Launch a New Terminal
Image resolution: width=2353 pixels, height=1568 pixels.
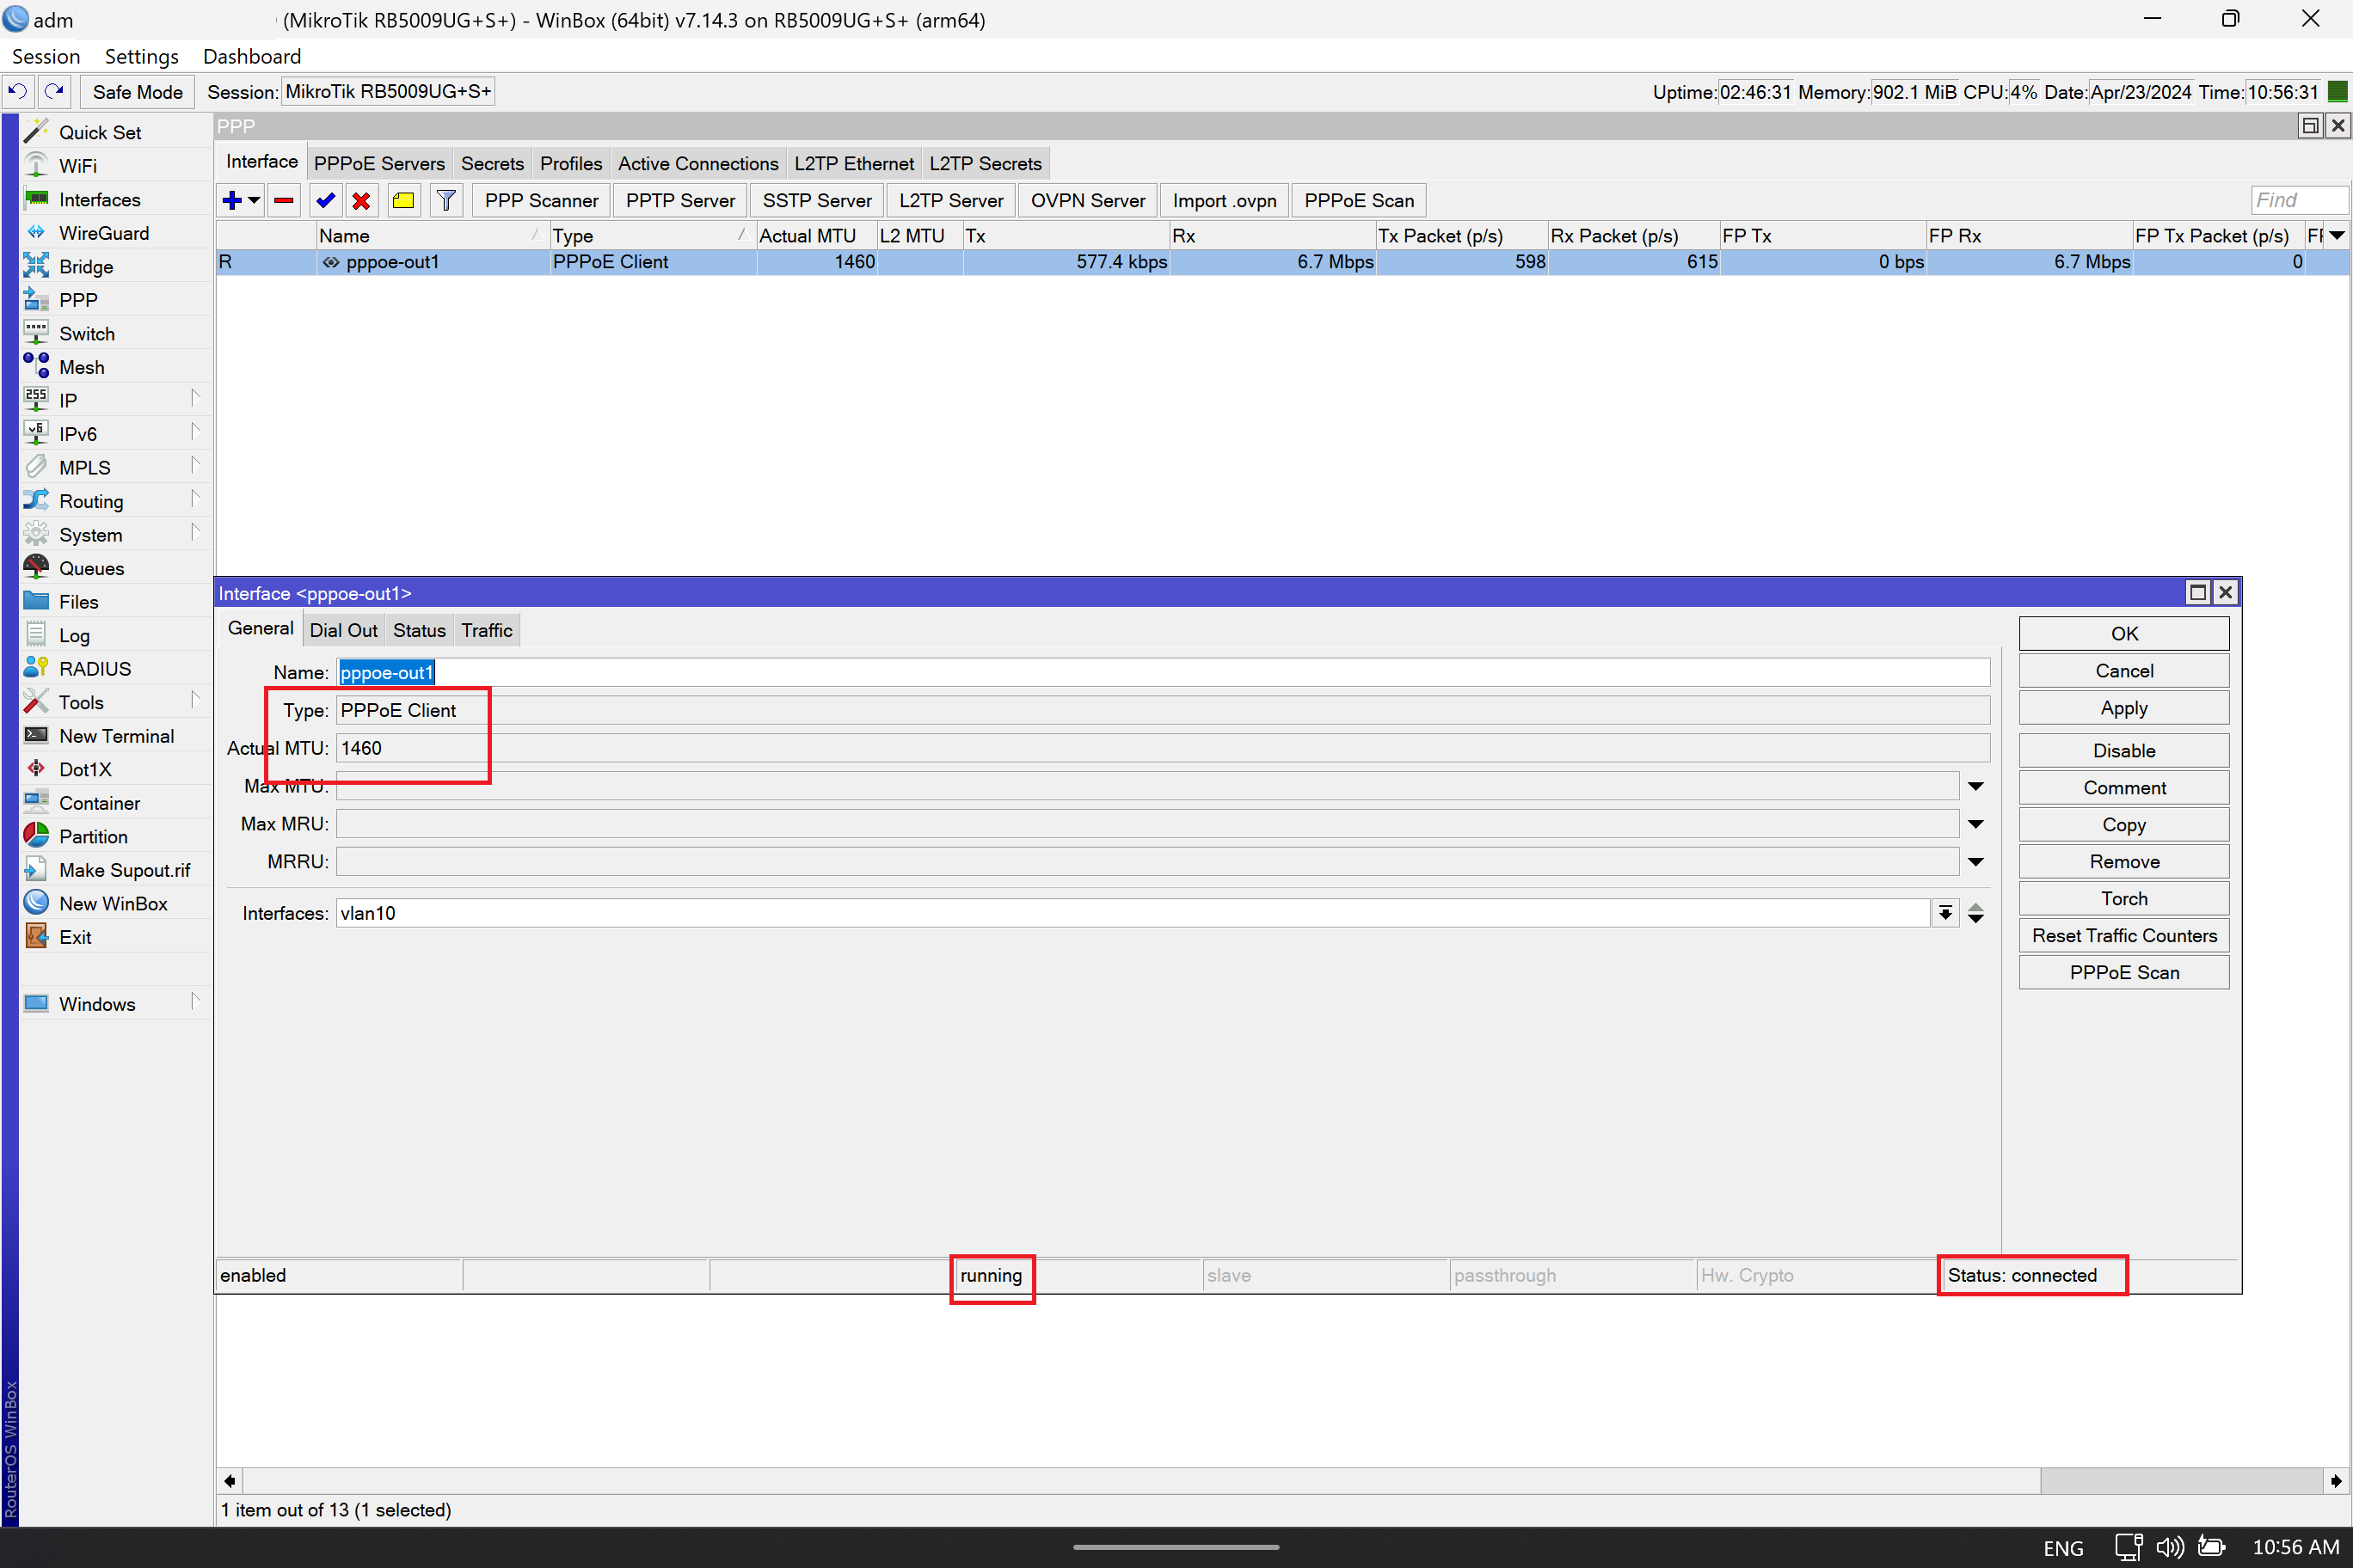coord(116,735)
